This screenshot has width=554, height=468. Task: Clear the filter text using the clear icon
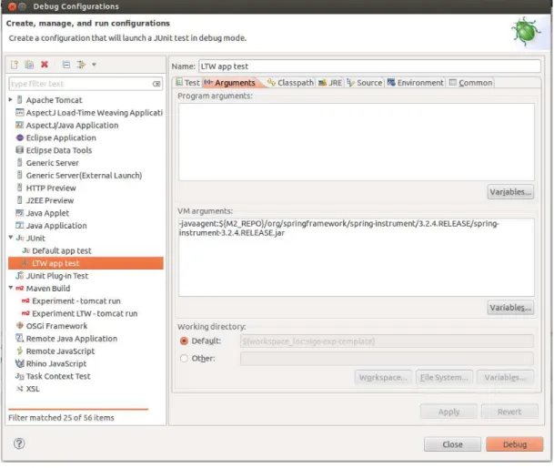click(156, 84)
